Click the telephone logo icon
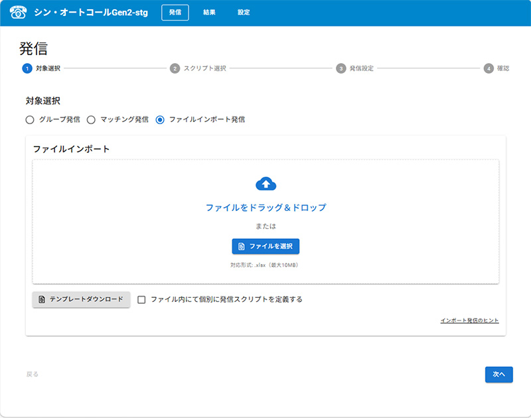The image size is (531, 418). [x=18, y=12]
